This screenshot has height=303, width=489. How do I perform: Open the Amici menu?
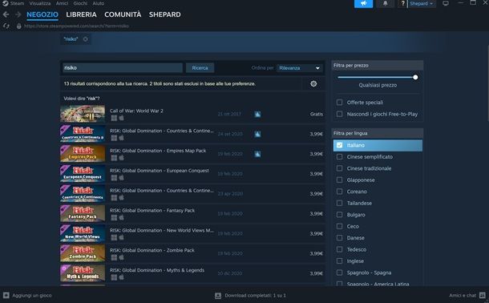tap(62, 3)
